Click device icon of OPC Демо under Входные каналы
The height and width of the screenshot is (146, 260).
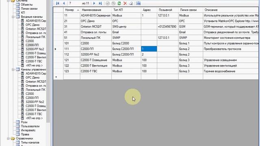(x=23, y=25)
